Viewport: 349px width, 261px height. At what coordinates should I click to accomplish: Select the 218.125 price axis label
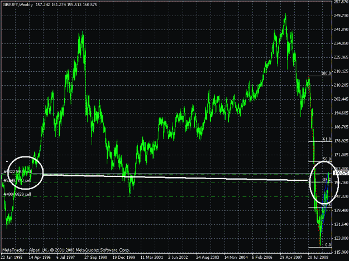click(x=341, y=71)
